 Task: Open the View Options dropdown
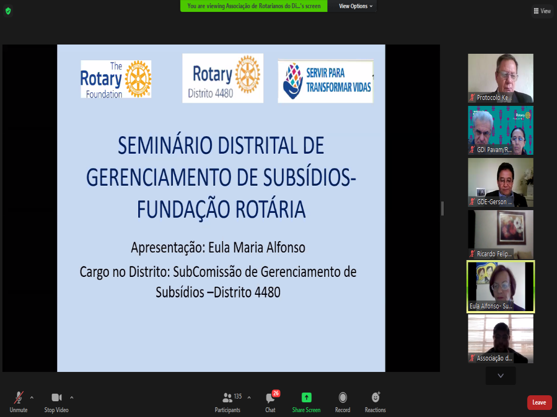click(x=356, y=6)
